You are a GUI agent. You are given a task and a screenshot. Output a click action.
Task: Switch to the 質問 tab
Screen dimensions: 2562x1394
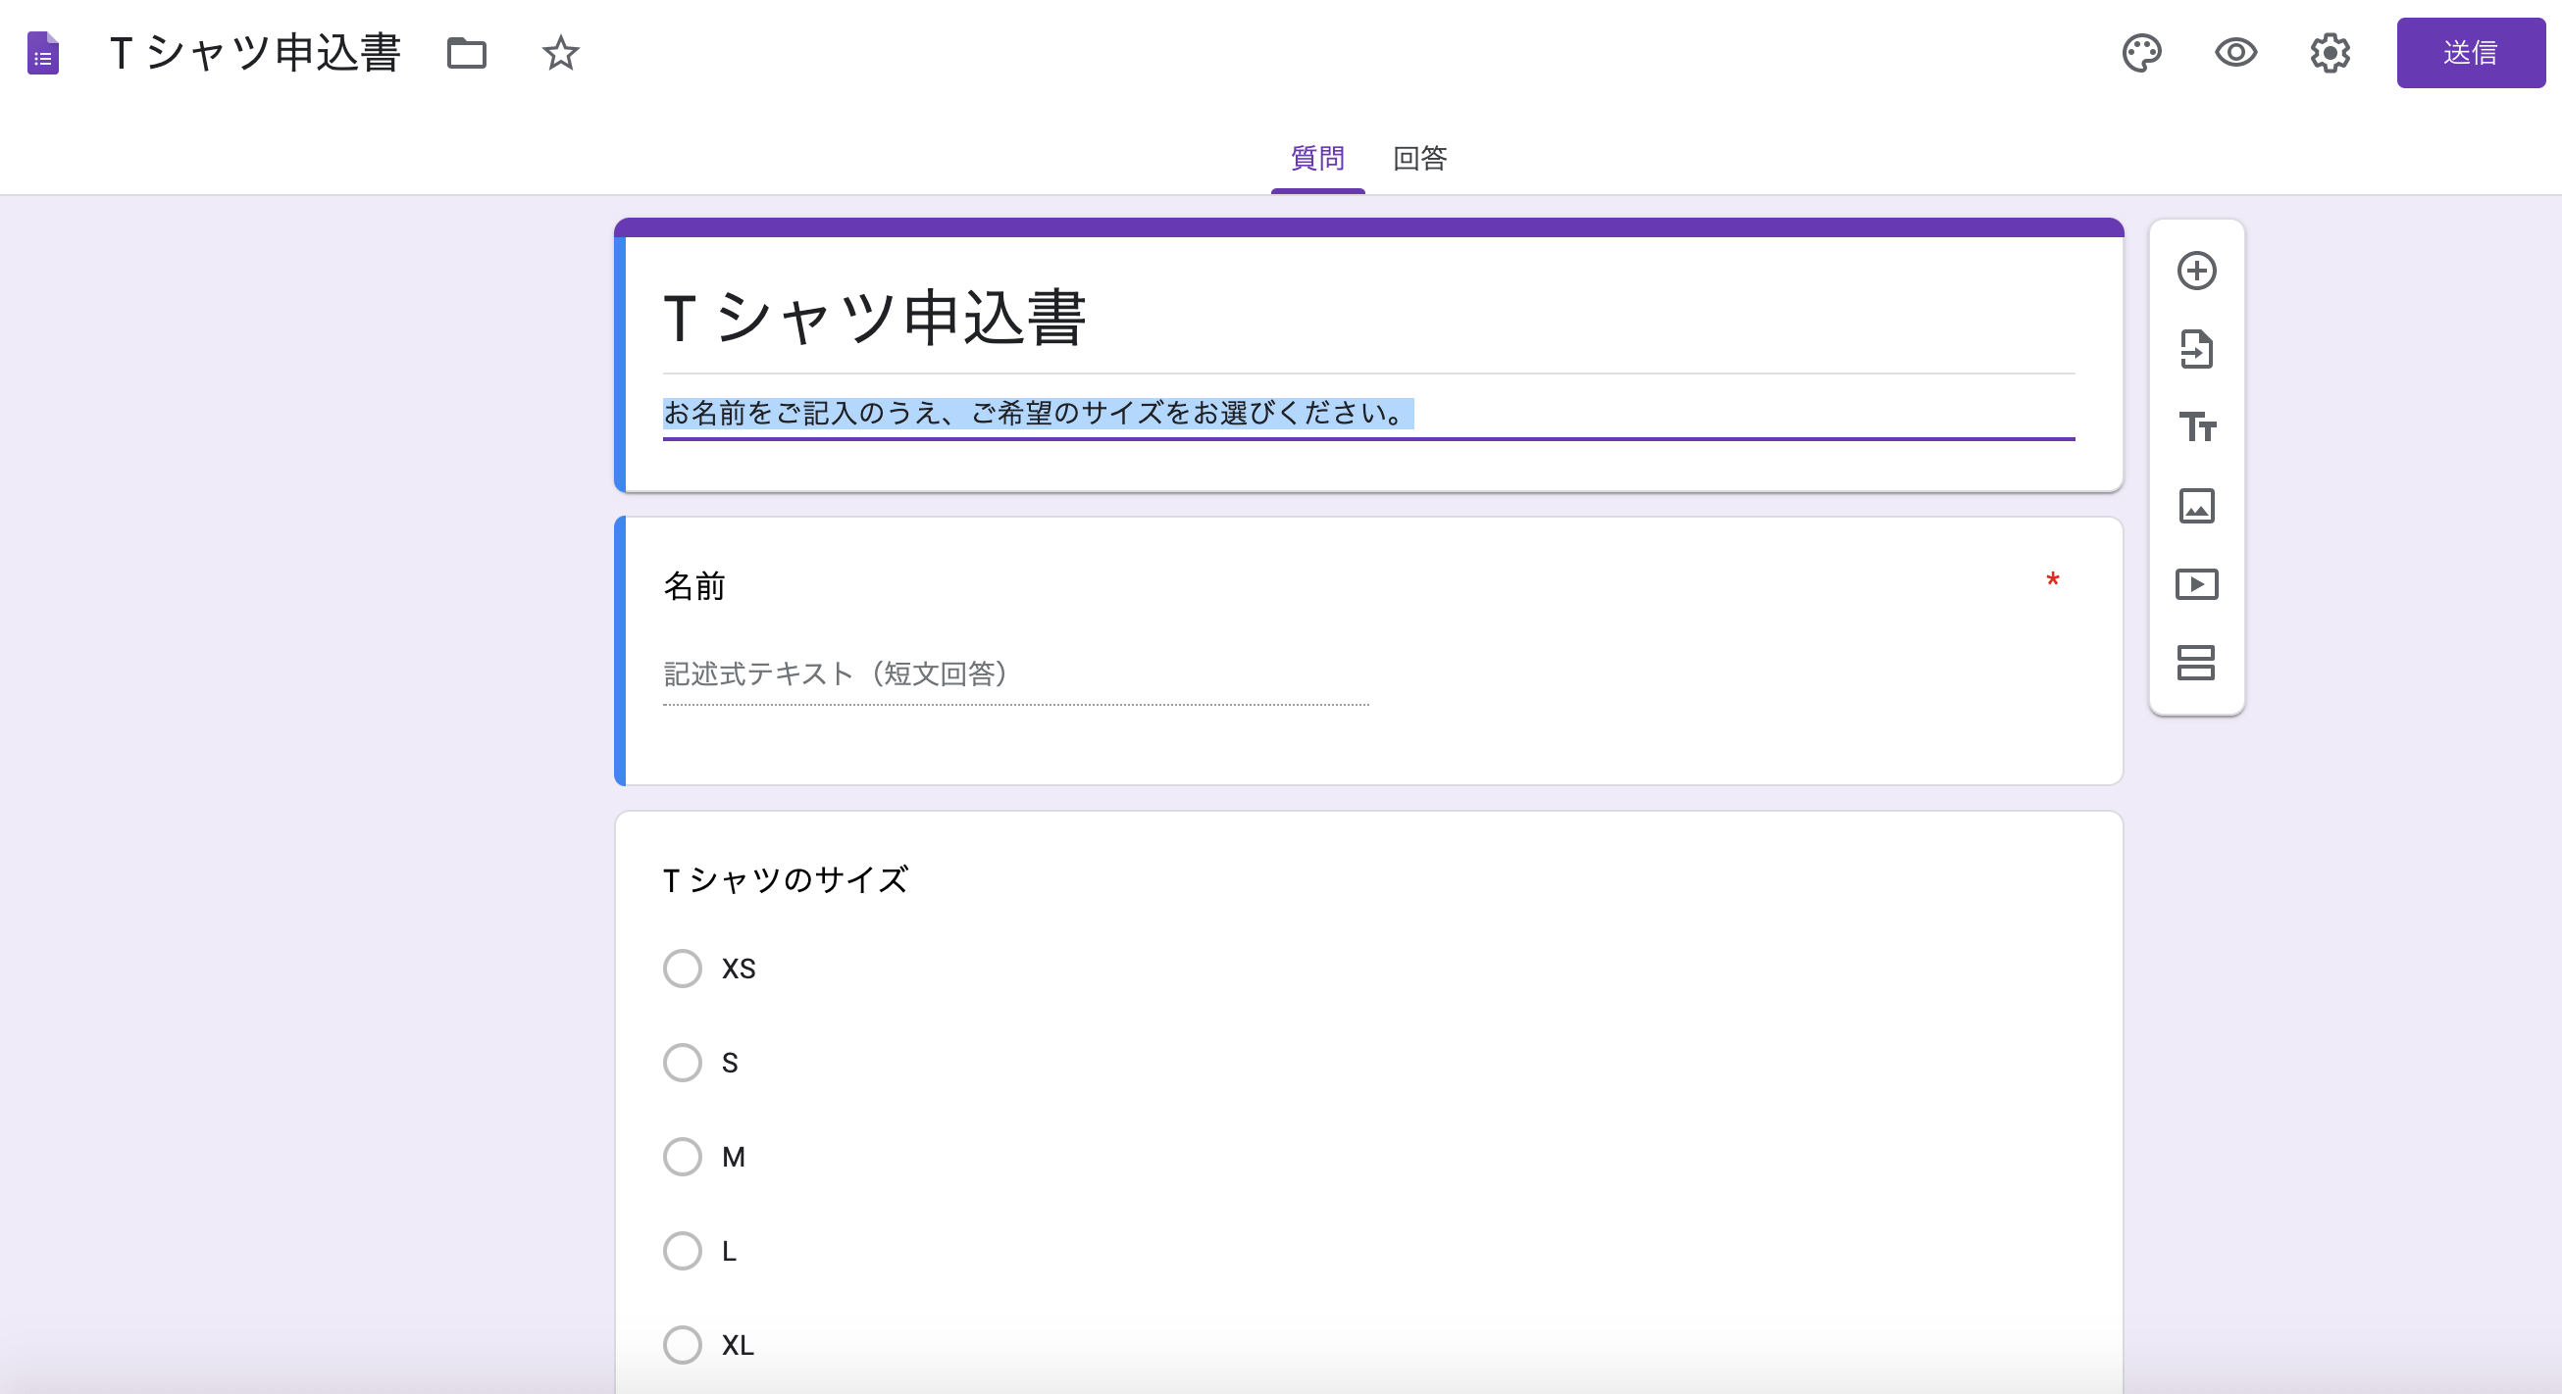[x=1317, y=158]
